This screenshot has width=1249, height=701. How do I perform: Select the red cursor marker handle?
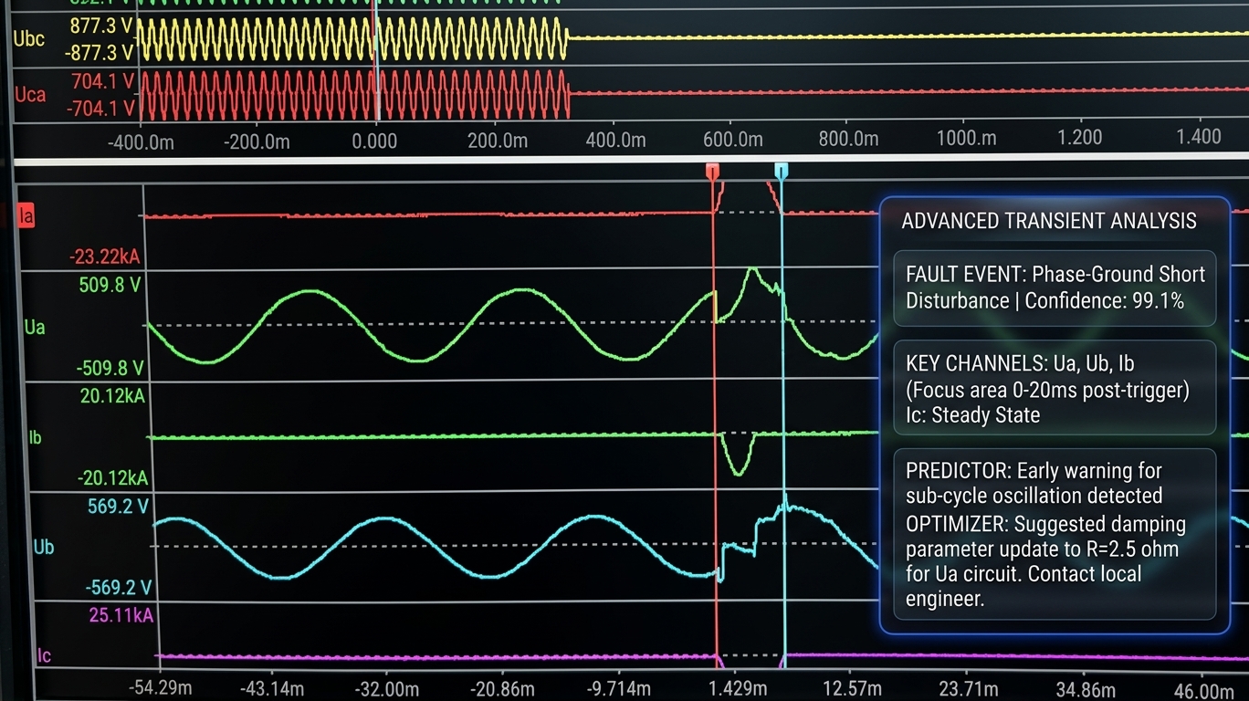(712, 171)
